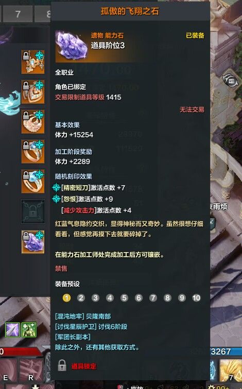
Task: Click the green buff skill icon
Action: pyautogui.click(x=29, y=329)
